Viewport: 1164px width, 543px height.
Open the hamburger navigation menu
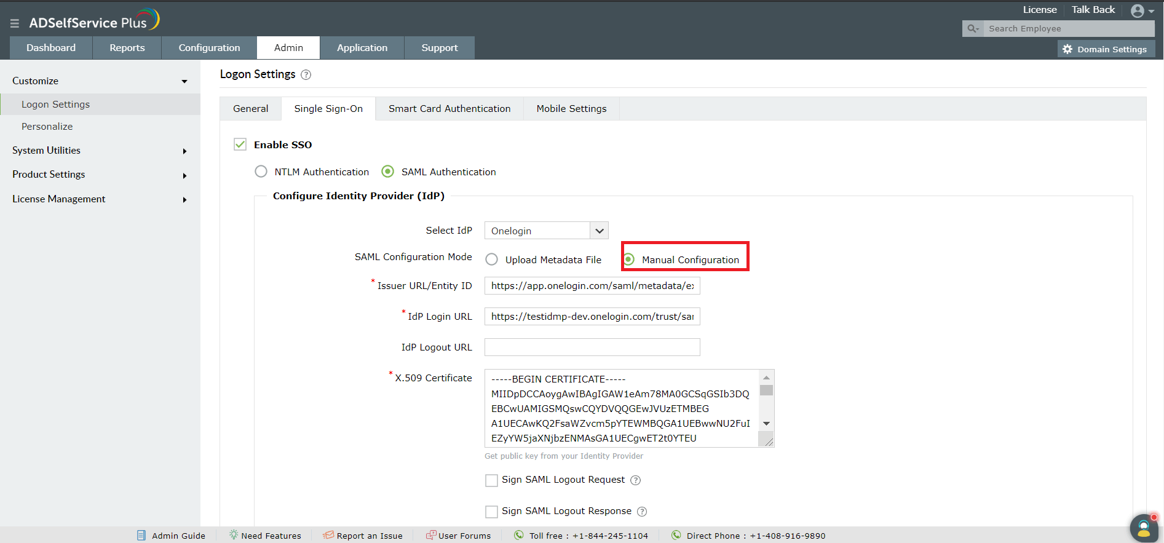(x=15, y=23)
